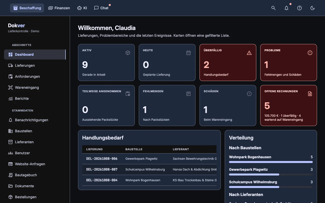This screenshot has width=325, height=203.
Task: Click the Baustelle column header
Action: pyautogui.click(x=134, y=149)
